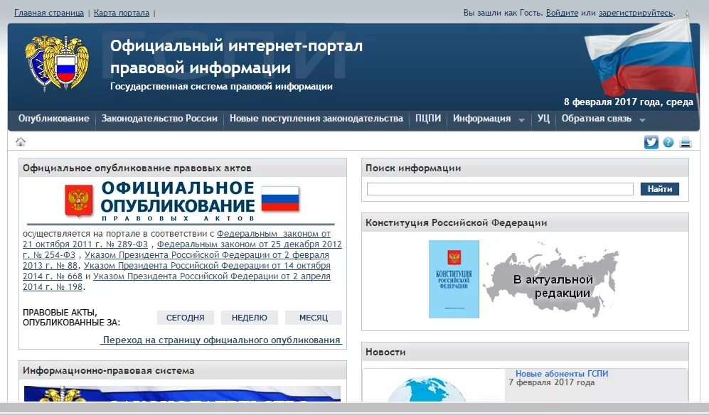Open the ПЦПИ menu item
Viewport: 709px width, 415px height.
coord(428,119)
